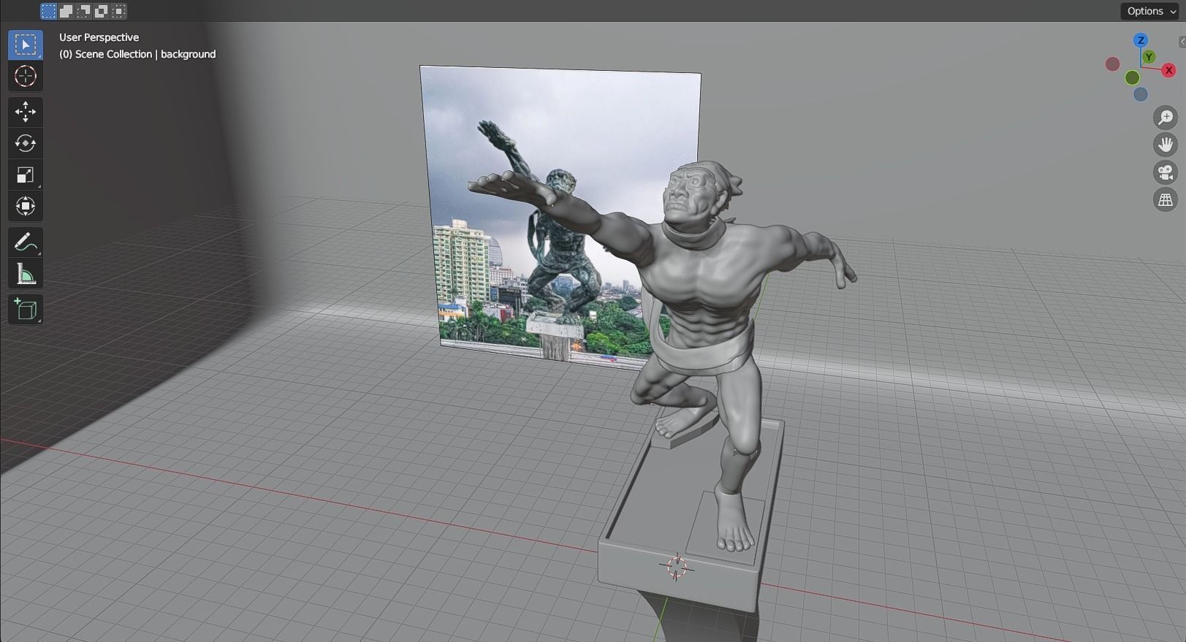1186x642 pixels.
Task: Click the blue Z axis on gizmo
Action: 1141,40
